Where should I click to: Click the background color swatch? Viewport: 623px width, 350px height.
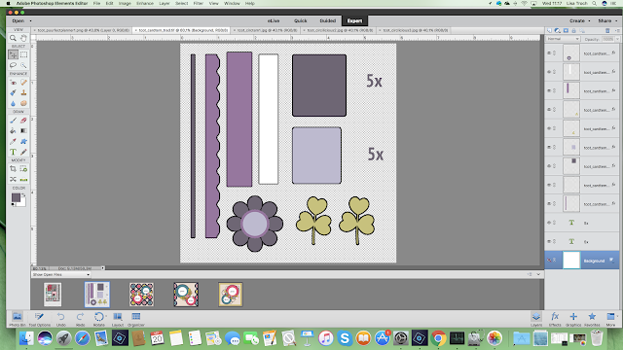[x=21, y=202]
